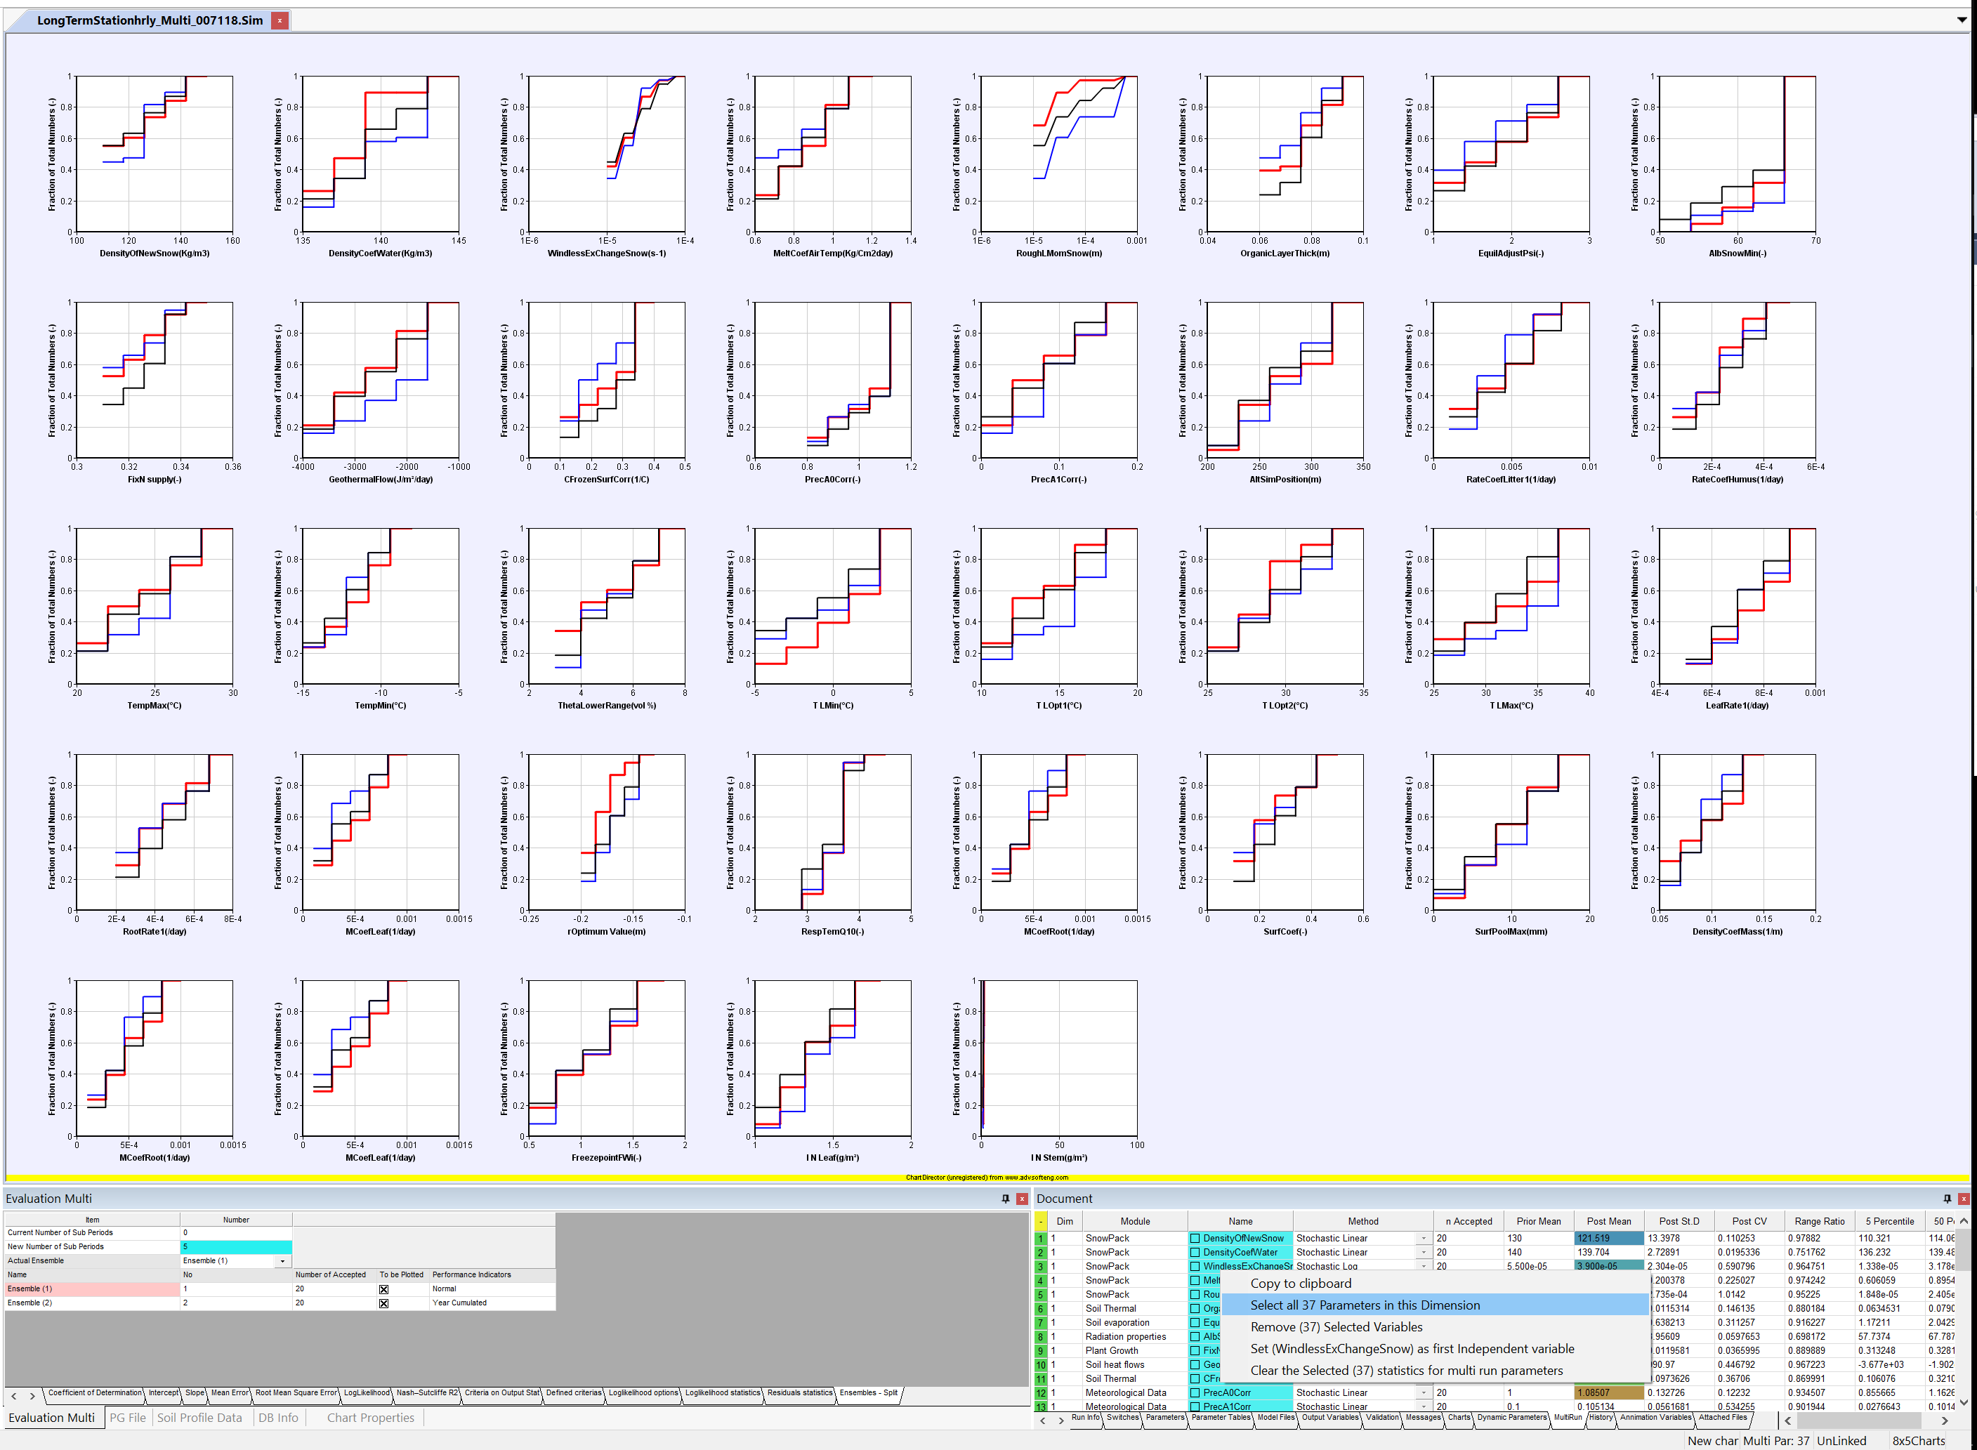Click the I N Stem chart
This screenshot has height=1450, width=1977.
coord(1059,1057)
